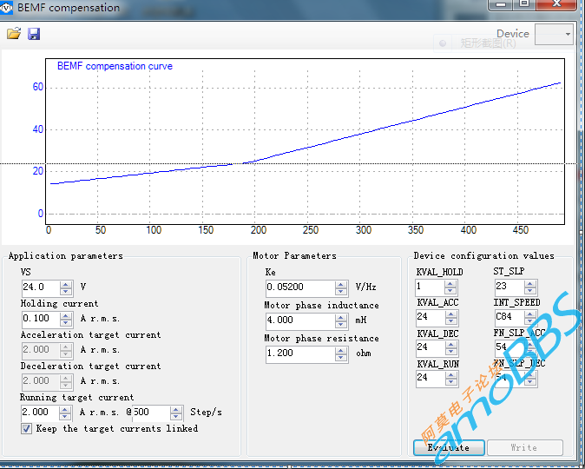Click the Device configuration values label
Viewport: 585px width, 469px height.
[484, 256]
